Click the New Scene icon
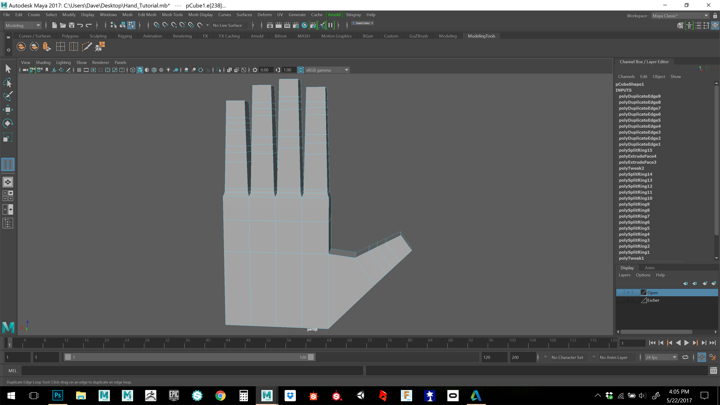The image size is (720, 405). (x=54, y=25)
